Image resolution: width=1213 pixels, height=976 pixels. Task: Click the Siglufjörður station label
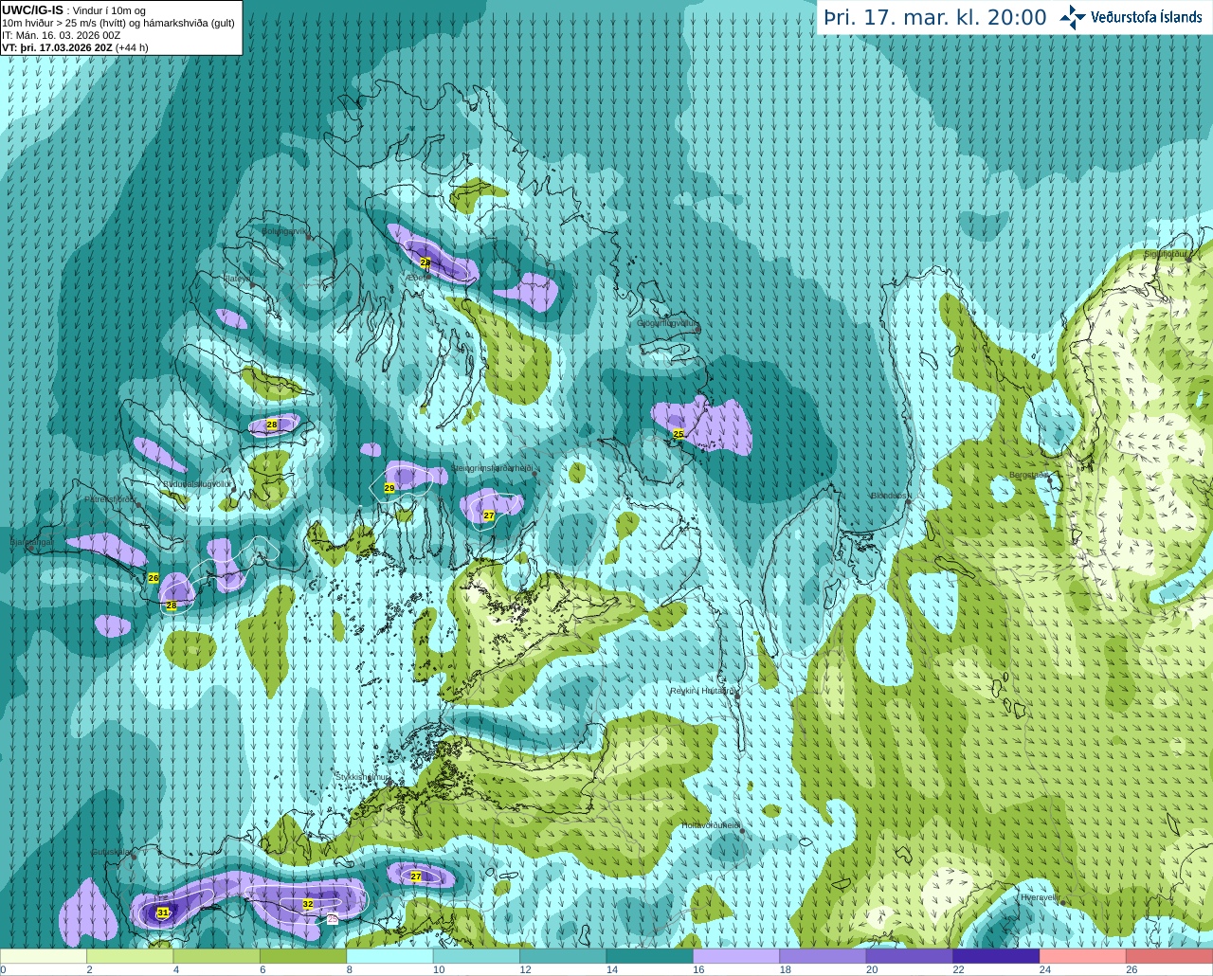click(1167, 254)
